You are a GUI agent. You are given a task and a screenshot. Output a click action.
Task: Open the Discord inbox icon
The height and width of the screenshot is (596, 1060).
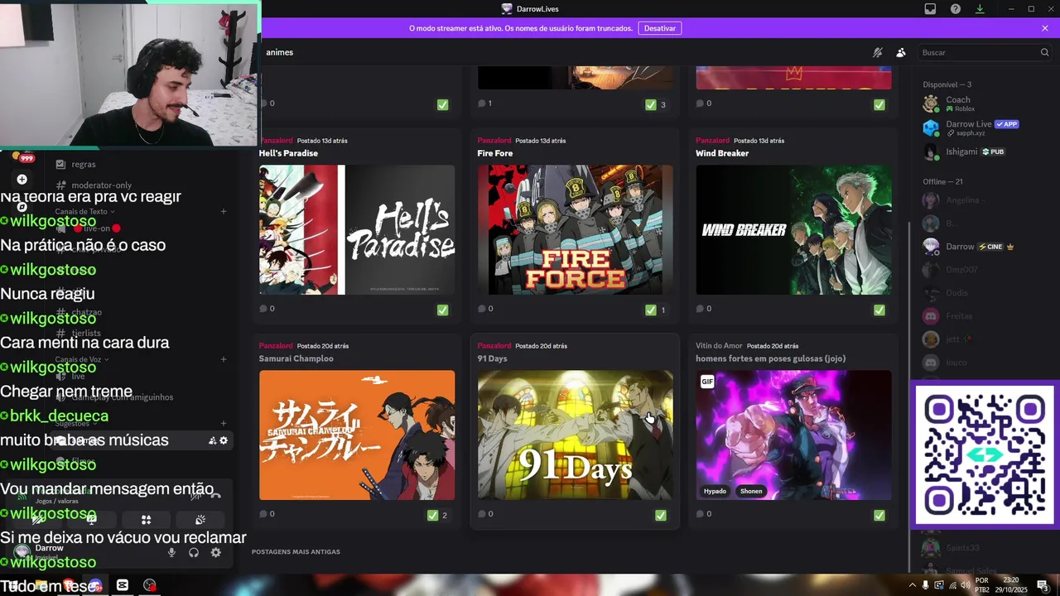coord(930,9)
